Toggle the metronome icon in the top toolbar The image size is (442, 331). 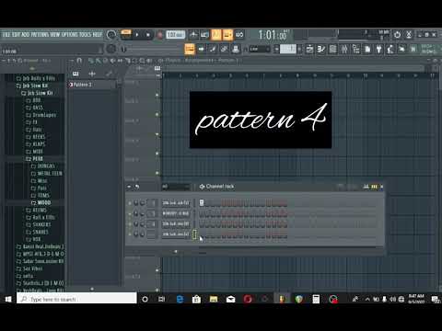tap(193, 35)
